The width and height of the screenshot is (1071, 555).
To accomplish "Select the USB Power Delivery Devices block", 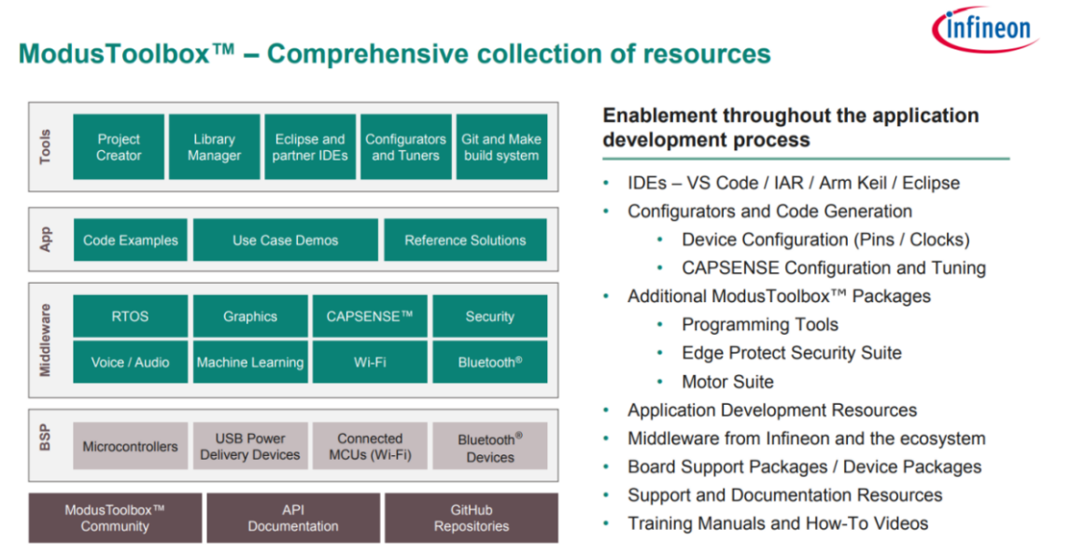I will click(x=250, y=447).
